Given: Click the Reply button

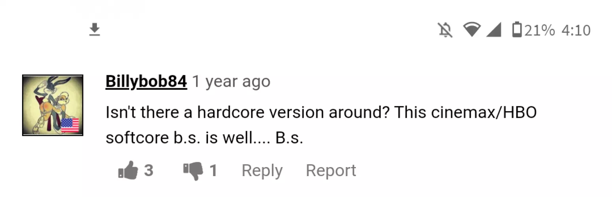Looking at the screenshot, I should (262, 171).
